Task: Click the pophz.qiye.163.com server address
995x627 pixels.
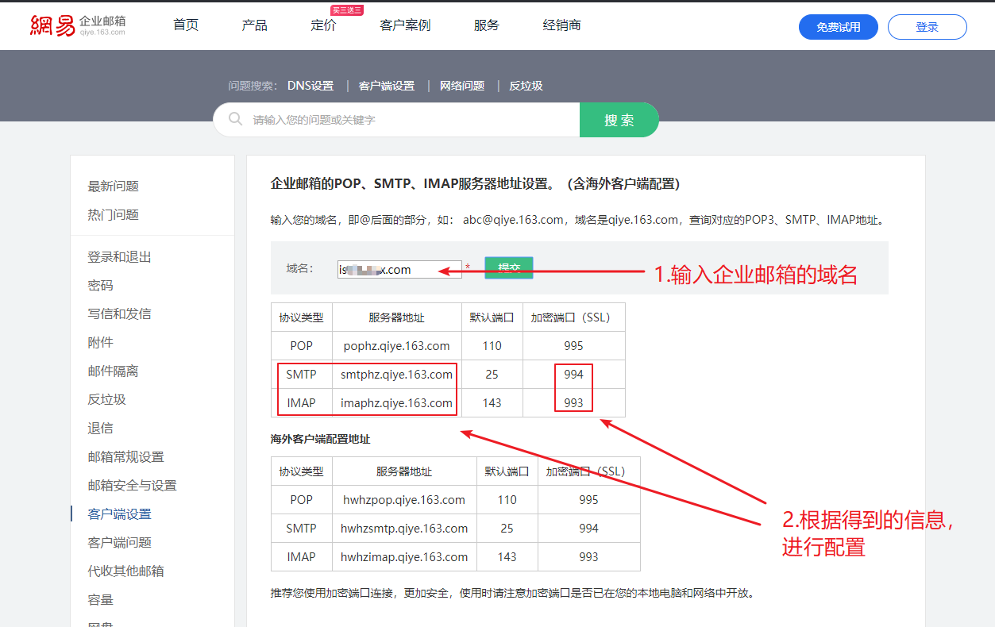Action: coord(397,346)
